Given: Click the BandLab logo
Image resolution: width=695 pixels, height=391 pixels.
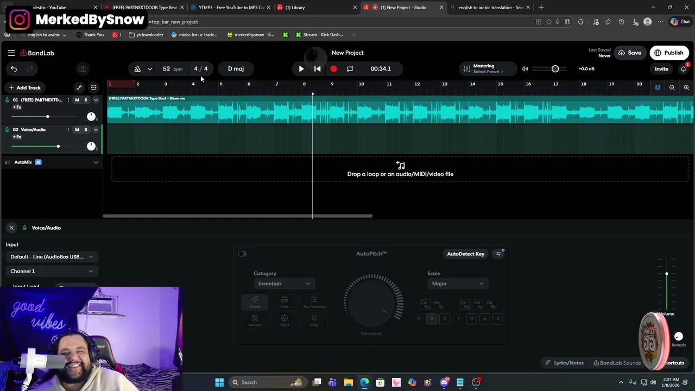Looking at the screenshot, I should 37,53.
